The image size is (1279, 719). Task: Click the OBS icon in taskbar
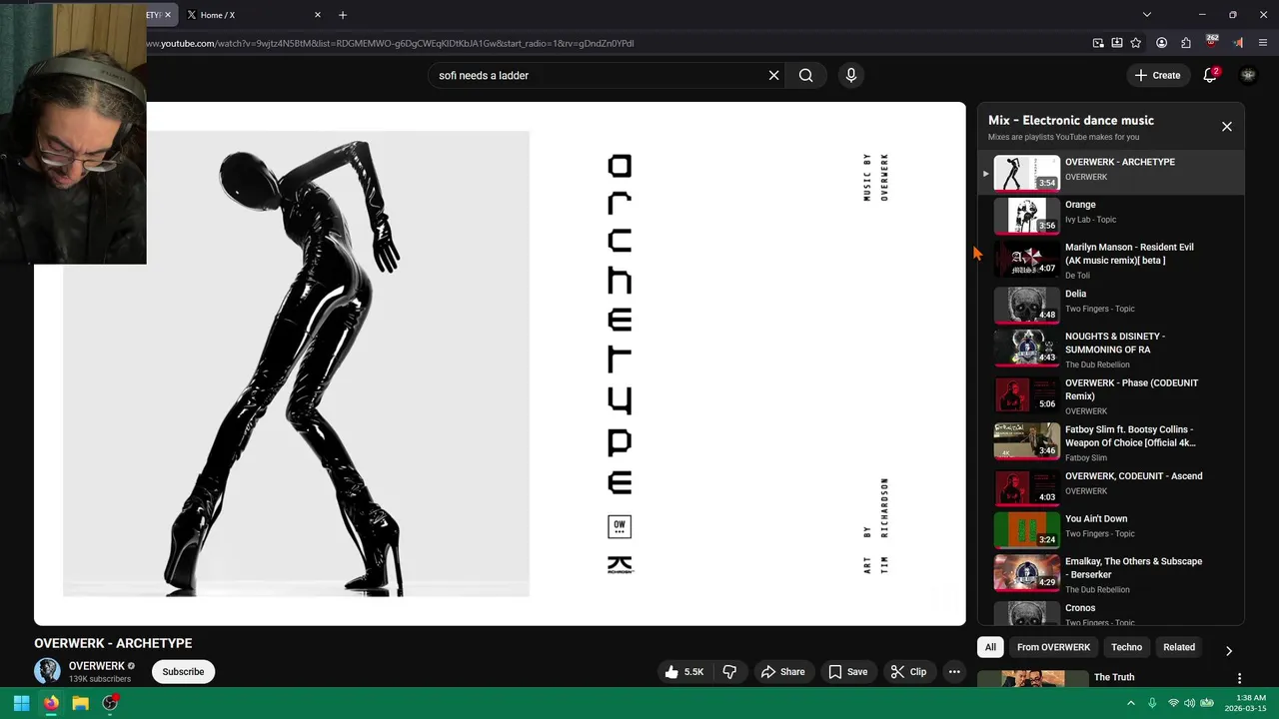[110, 703]
